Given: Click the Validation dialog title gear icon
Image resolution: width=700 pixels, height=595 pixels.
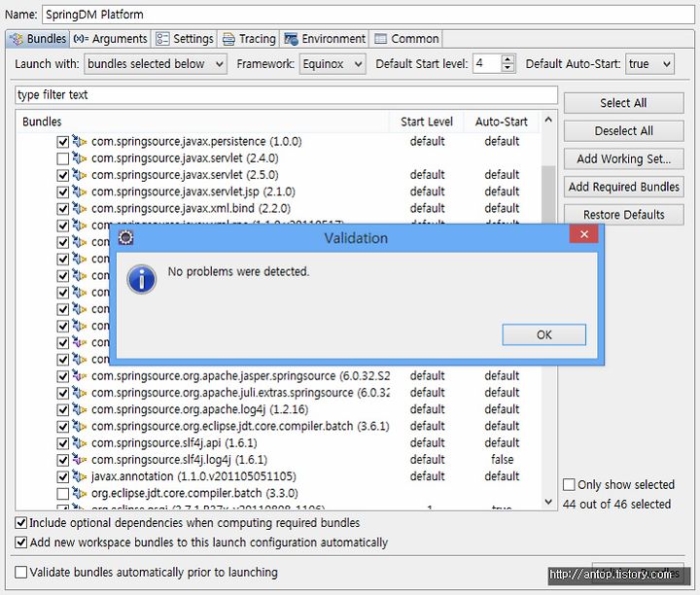Looking at the screenshot, I should 125,237.
